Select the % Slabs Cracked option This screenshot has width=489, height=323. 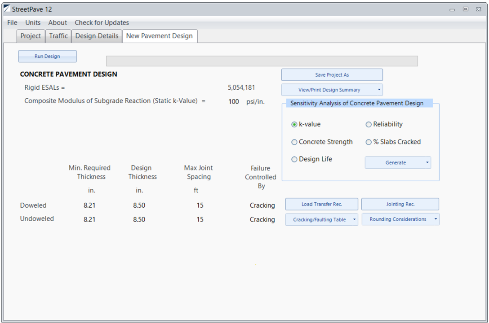[x=369, y=142]
